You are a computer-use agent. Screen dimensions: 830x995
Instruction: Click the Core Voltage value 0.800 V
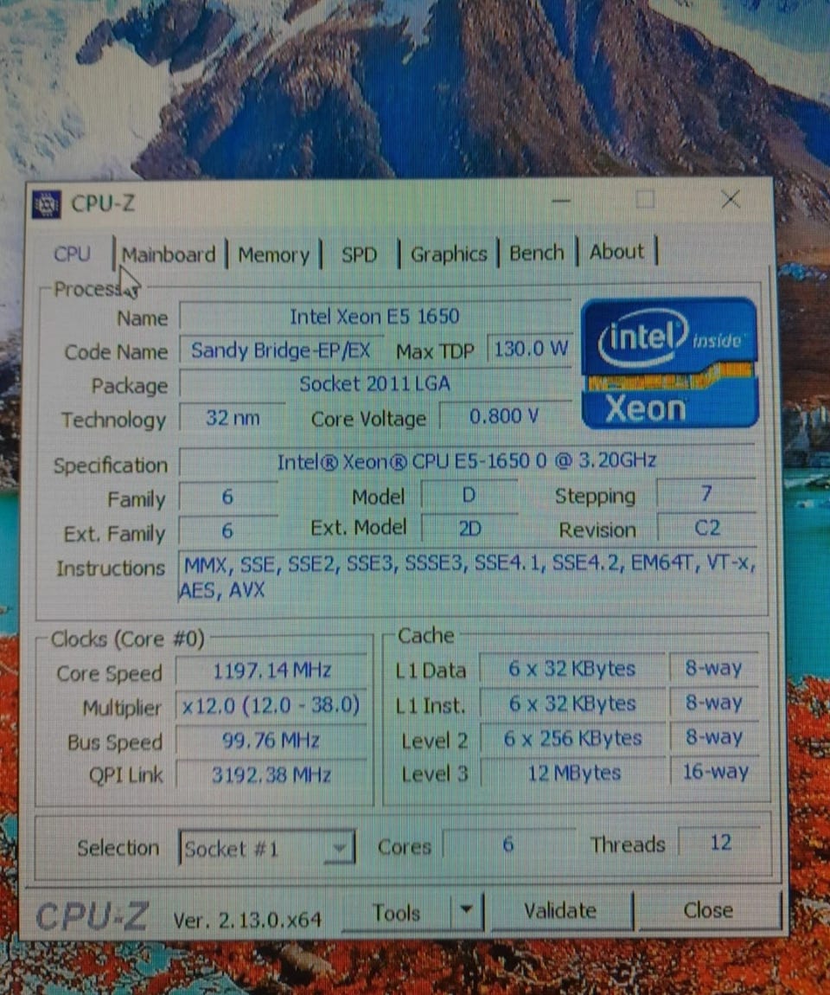click(504, 416)
